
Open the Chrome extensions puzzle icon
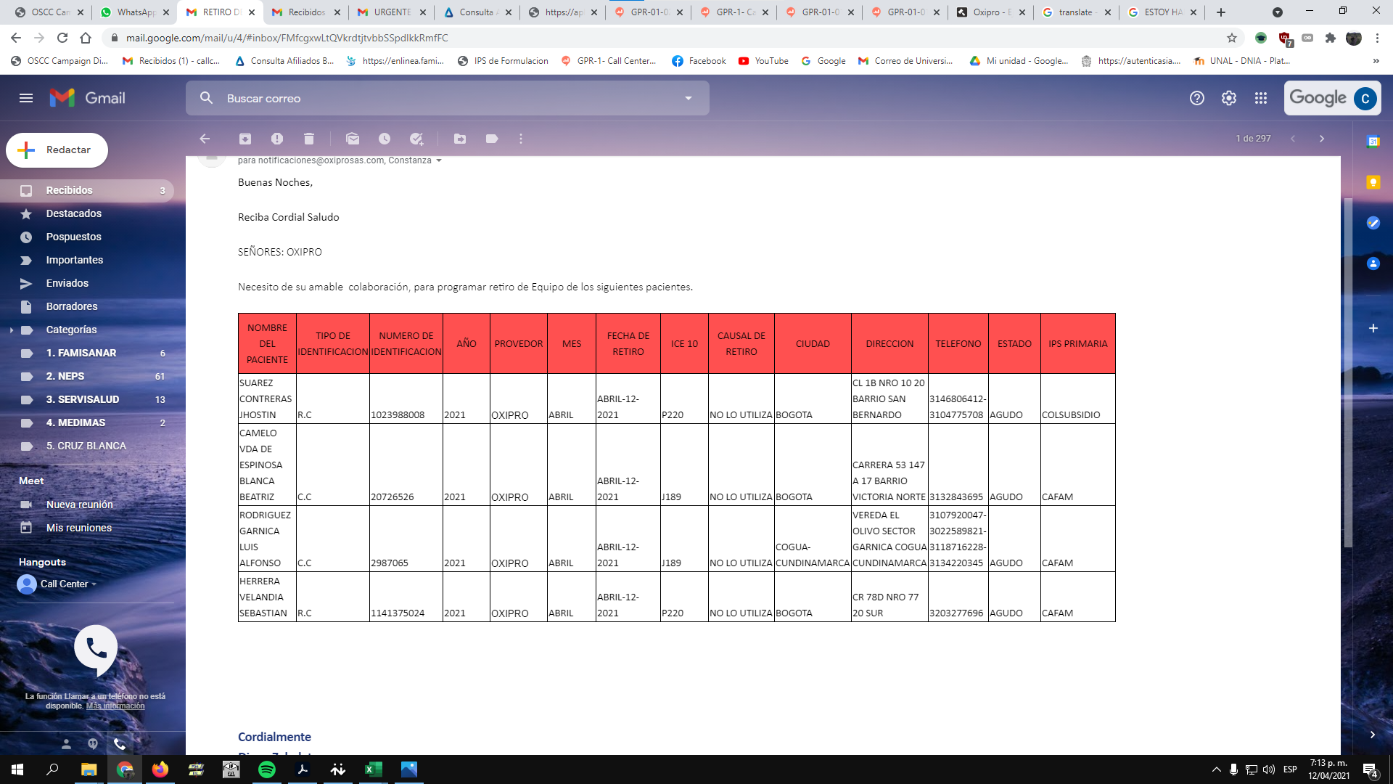[1331, 38]
